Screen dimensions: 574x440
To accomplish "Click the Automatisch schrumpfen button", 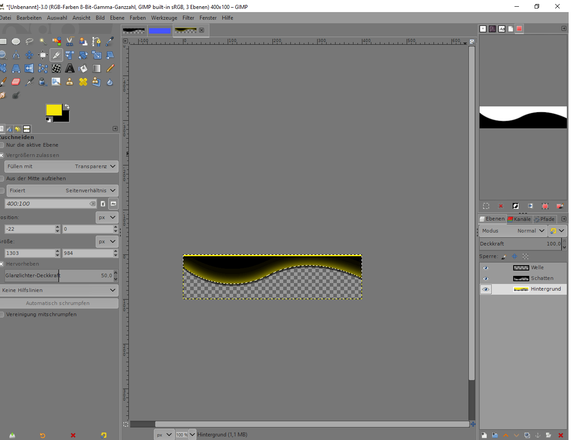I will coord(58,303).
